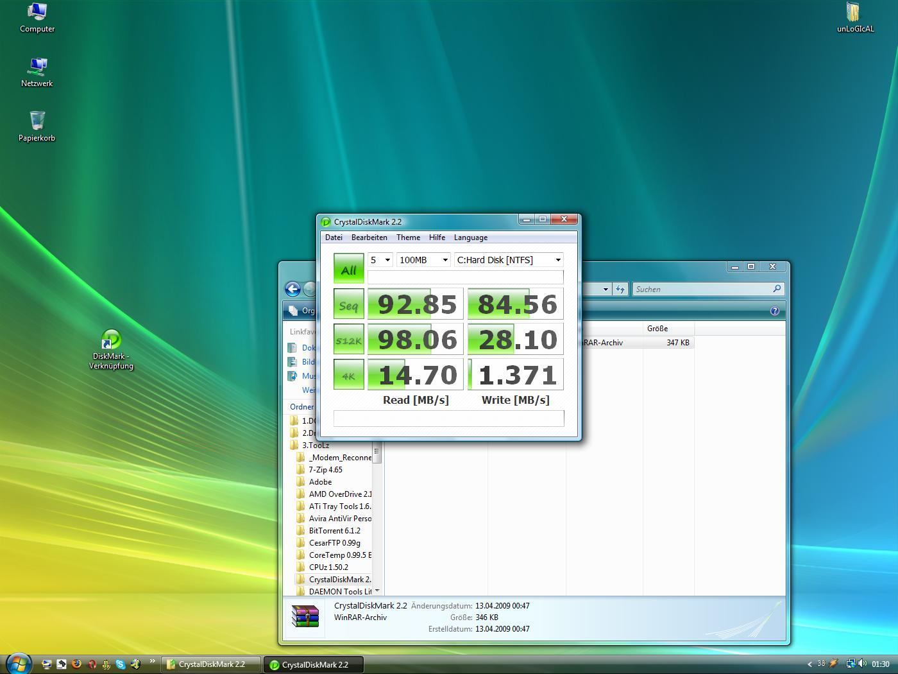Select the AMD OverDrive folder
This screenshot has height=674, width=898.
point(334,494)
